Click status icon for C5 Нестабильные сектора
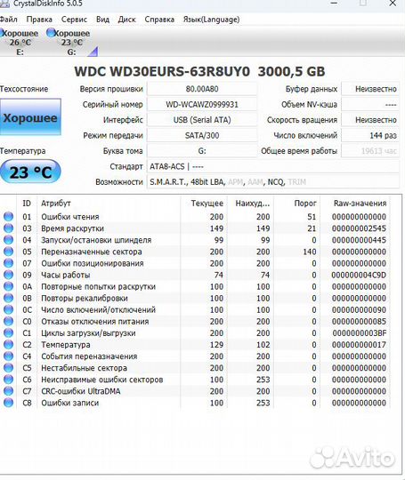This screenshot has width=405, height=480. (x=8, y=368)
